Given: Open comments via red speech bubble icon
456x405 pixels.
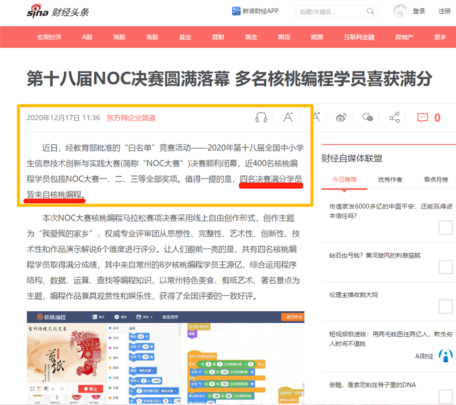Looking at the screenshot, I should click(x=422, y=118).
